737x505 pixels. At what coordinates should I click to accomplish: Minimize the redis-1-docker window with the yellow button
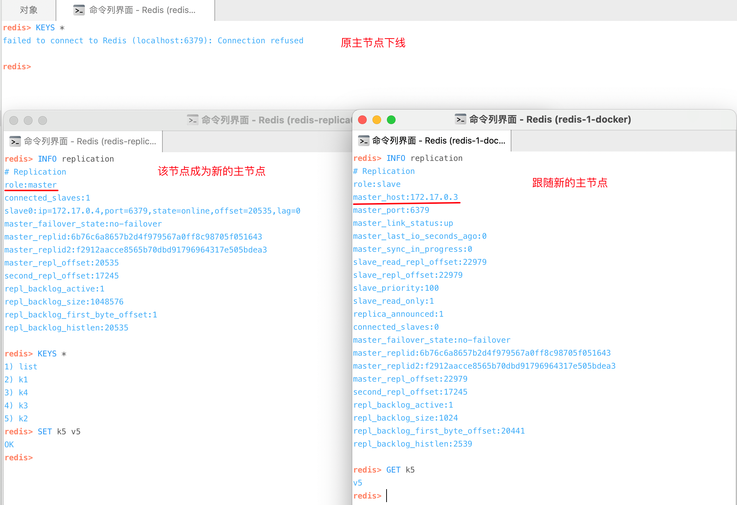pyautogui.click(x=377, y=120)
